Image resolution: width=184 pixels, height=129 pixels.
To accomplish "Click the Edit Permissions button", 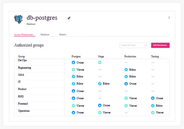I will (x=160, y=45).
